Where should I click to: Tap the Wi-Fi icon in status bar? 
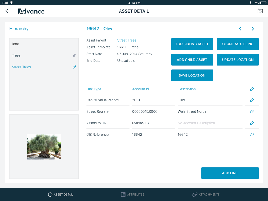coord(12,3)
